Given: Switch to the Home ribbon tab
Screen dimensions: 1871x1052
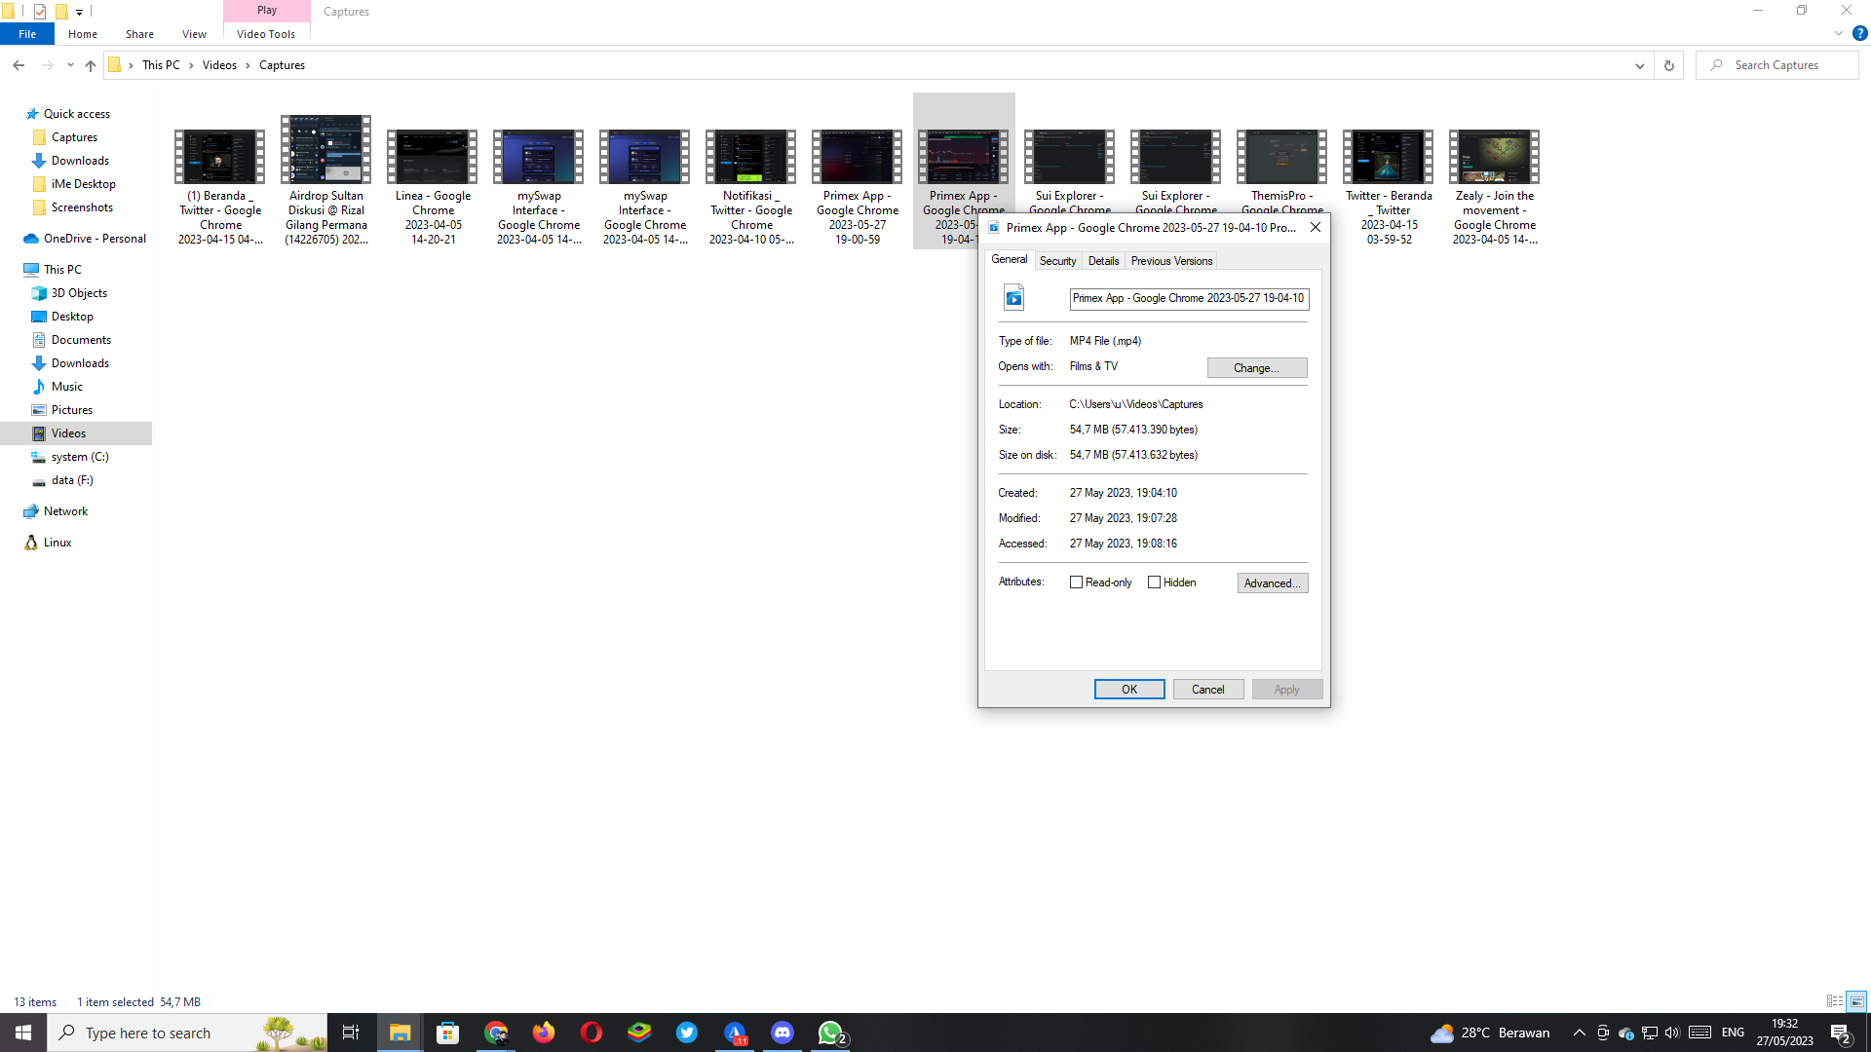Looking at the screenshot, I should 83,34.
